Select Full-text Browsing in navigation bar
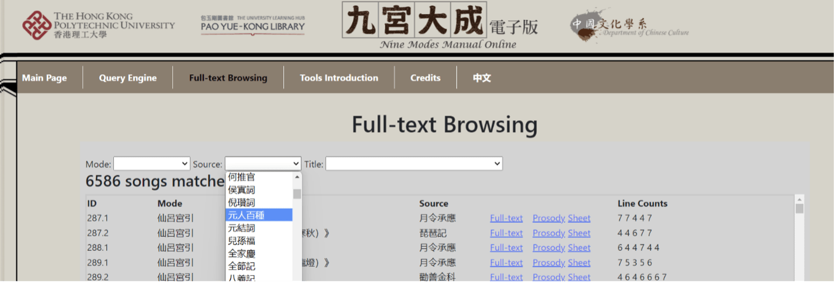The width and height of the screenshot is (835, 283). pos(228,78)
